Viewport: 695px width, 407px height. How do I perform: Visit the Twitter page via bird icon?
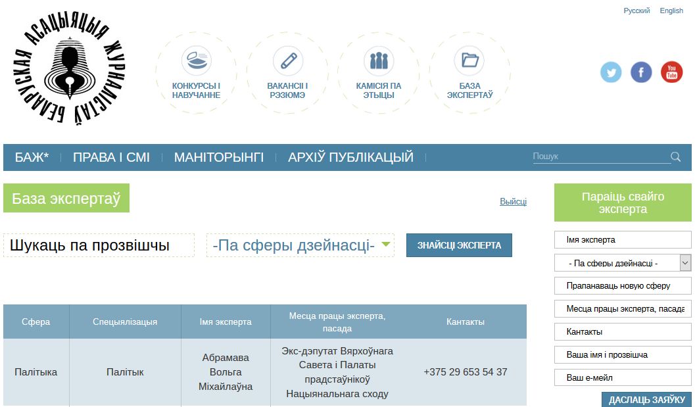(611, 72)
